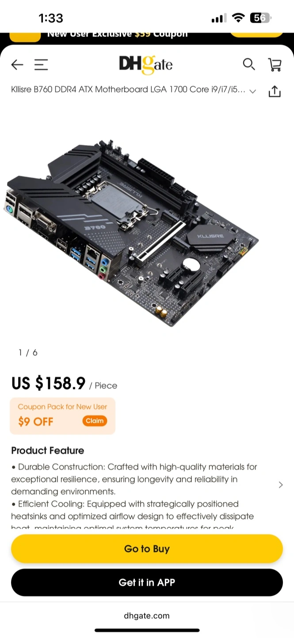Tap the DHgate logo

[x=145, y=65]
